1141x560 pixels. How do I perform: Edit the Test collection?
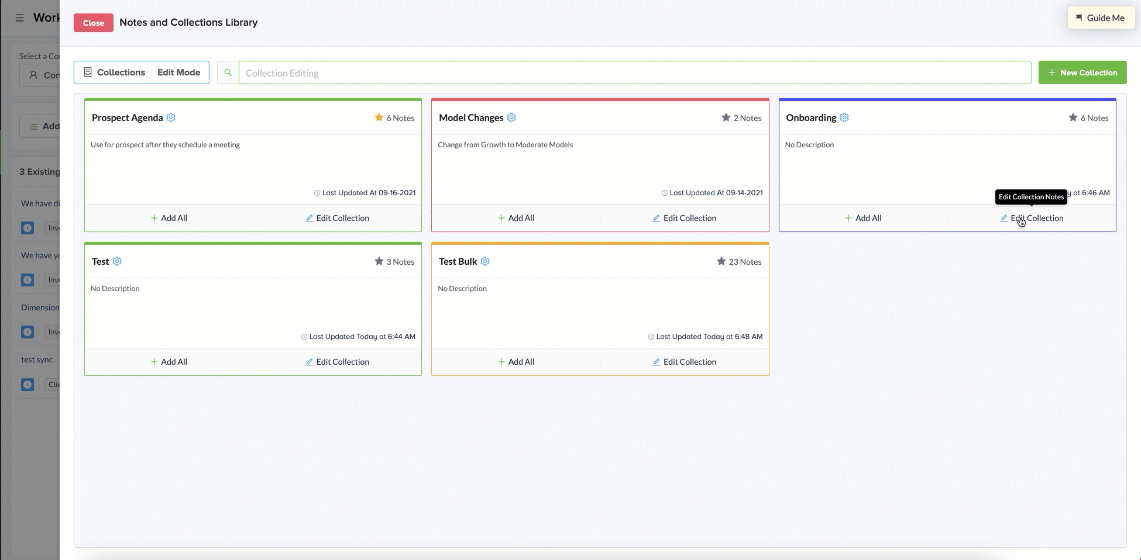click(x=338, y=362)
